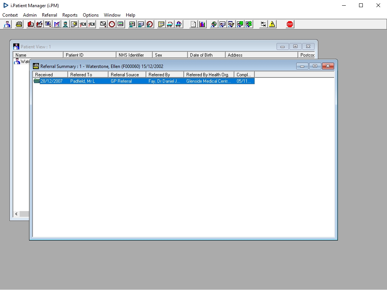387x290 pixels.
Task: Sort by the Referred To column header
Action: click(88, 75)
